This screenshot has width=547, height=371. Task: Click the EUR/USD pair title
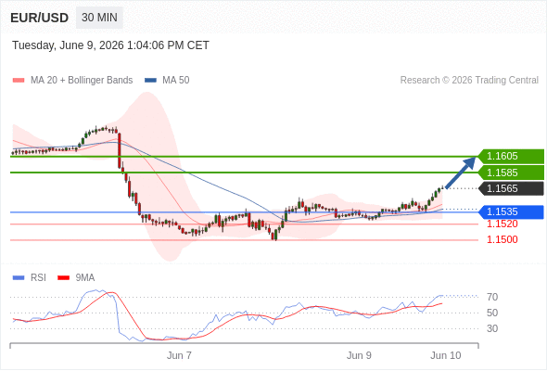(x=40, y=18)
